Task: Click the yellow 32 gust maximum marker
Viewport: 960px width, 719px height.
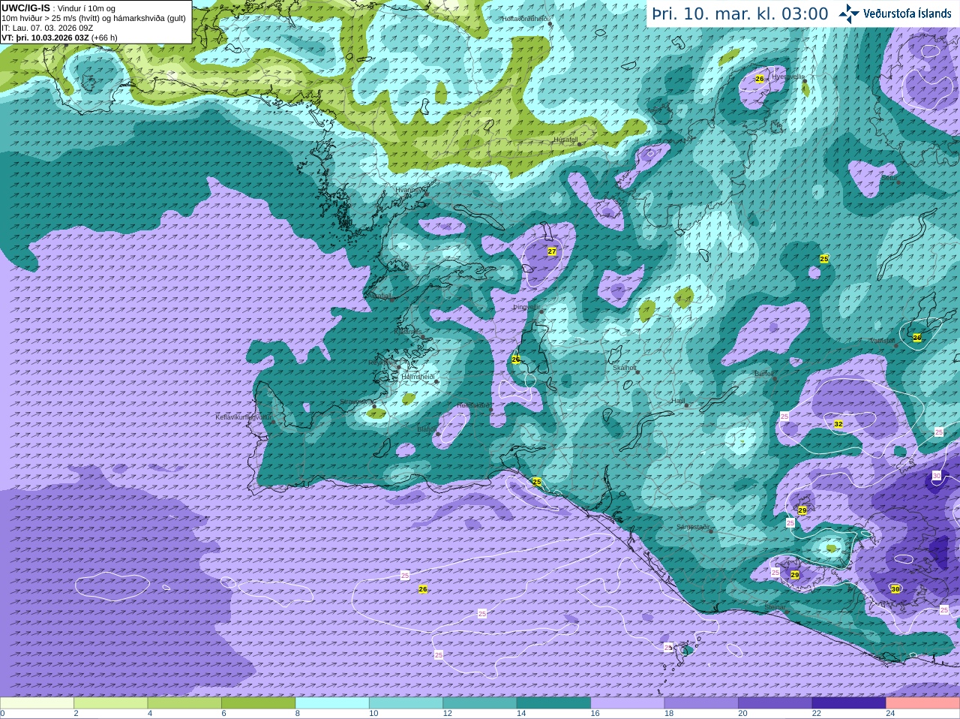Action: (x=838, y=424)
